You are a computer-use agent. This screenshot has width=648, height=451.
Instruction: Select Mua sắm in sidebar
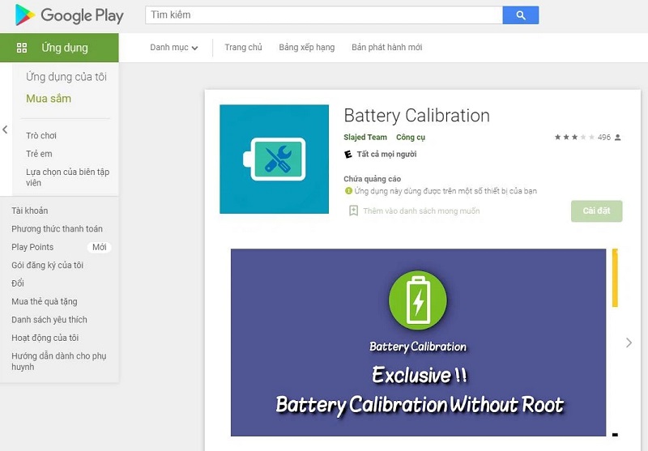coord(49,99)
